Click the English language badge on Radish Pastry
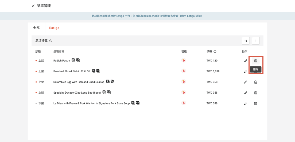The image size is (295, 142). (x=78, y=60)
